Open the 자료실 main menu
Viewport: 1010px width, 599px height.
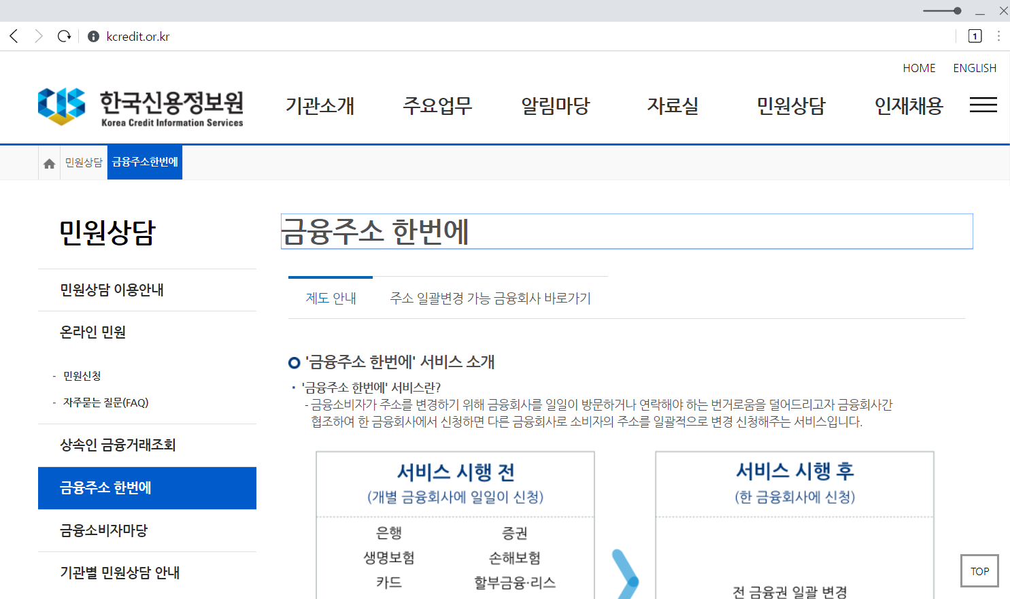[673, 105]
